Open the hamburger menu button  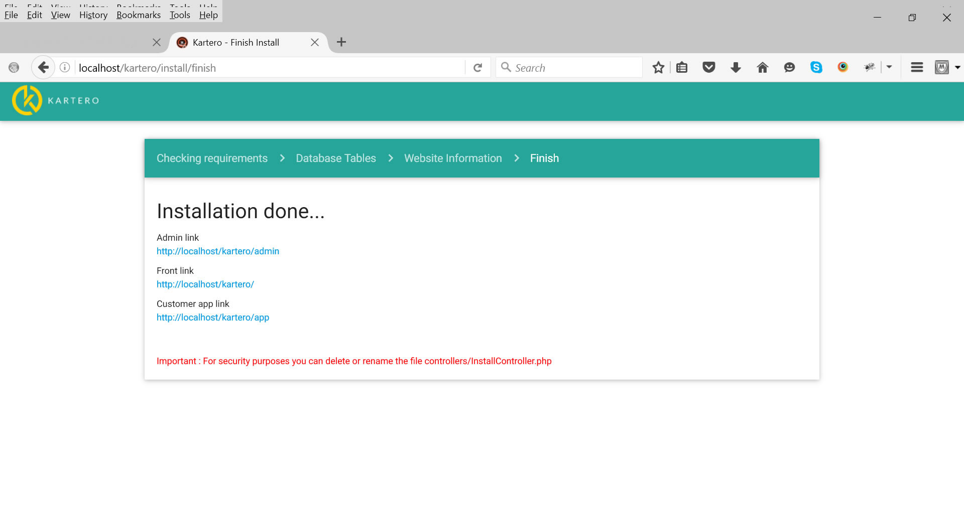(917, 67)
